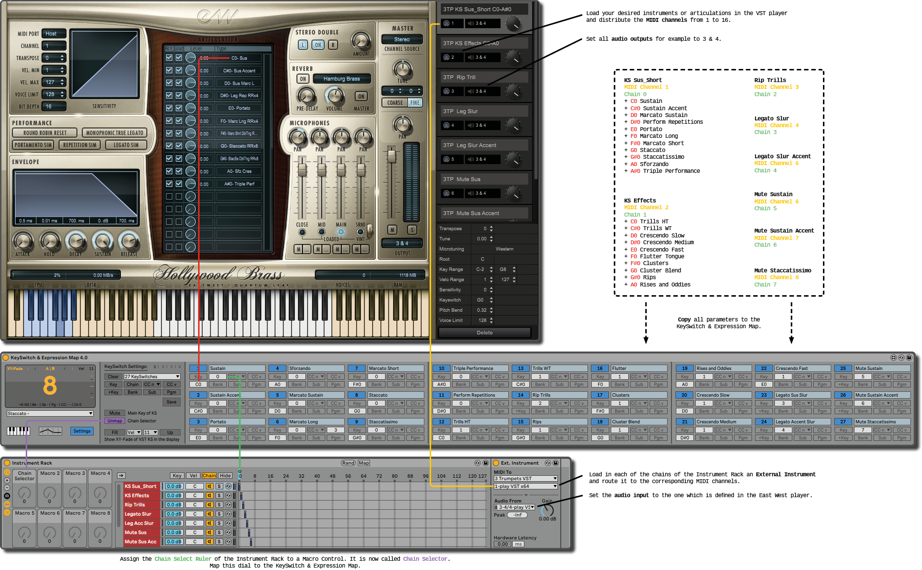Click the envelope curve icon beside Settings
The image size is (922, 570).
50,431
